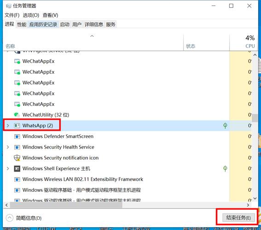Switch to the 详细信息 tab
The height and width of the screenshot is (230, 261).
click(x=94, y=25)
